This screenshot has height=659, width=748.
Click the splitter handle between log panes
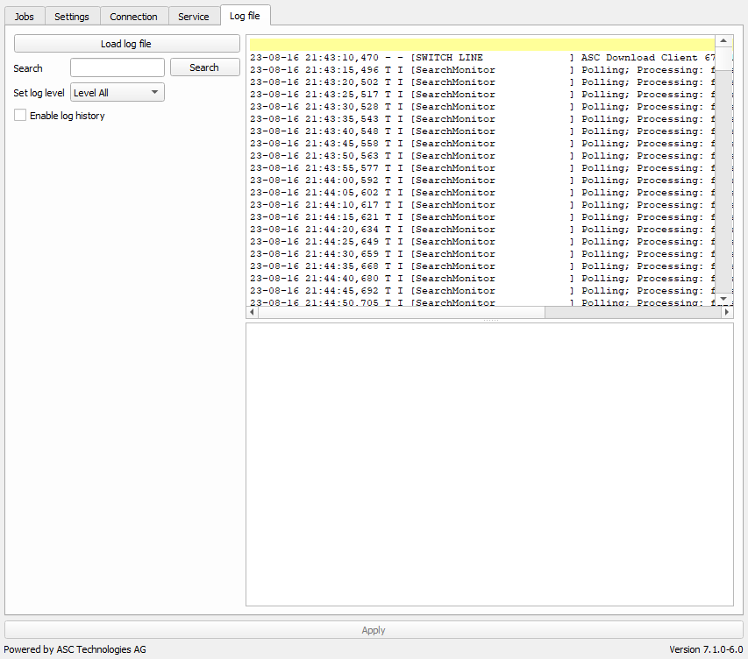pos(489,320)
